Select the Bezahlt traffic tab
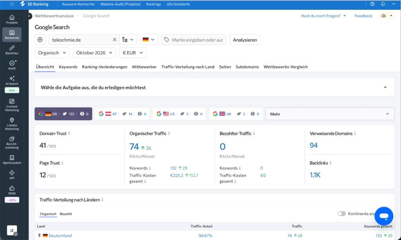Screen dimensions: 401x240 coord(66,214)
